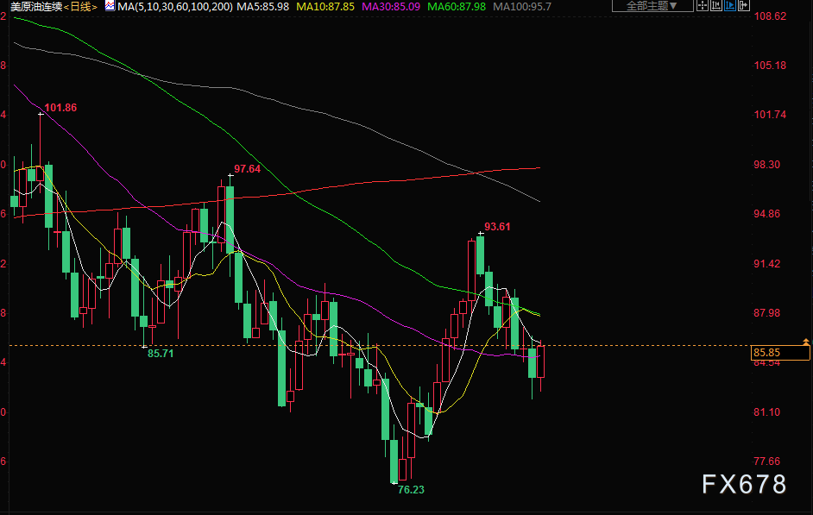Click the small orange arrow above 85.85
This screenshot has height=515, width=813.
click(x=805, y=342)
